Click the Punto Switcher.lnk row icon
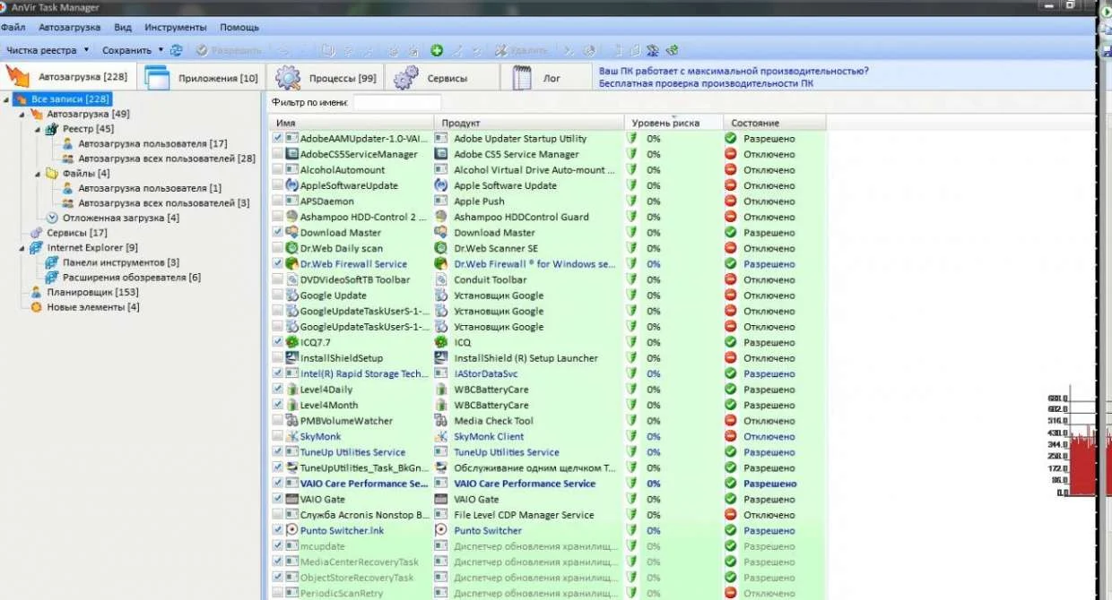 (x=291, y=530)
